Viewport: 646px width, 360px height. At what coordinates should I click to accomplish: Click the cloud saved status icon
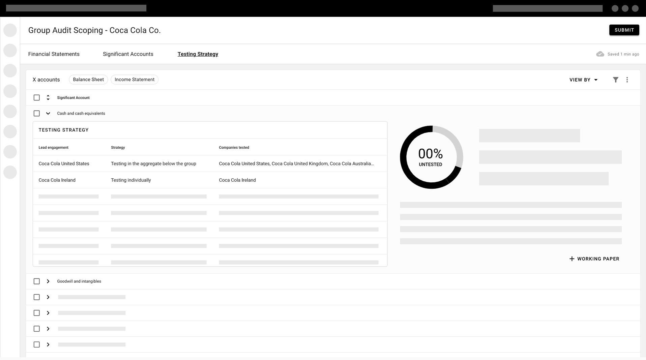(600, 54)
